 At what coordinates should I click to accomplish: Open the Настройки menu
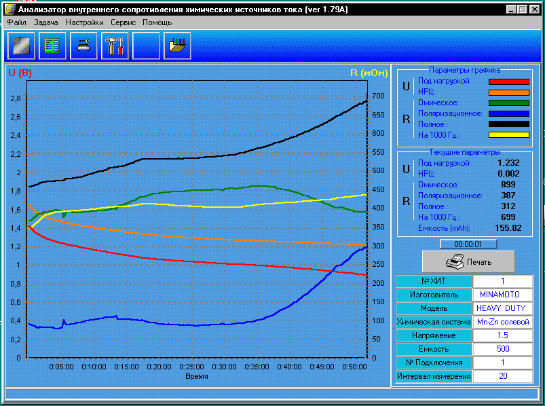84,22
